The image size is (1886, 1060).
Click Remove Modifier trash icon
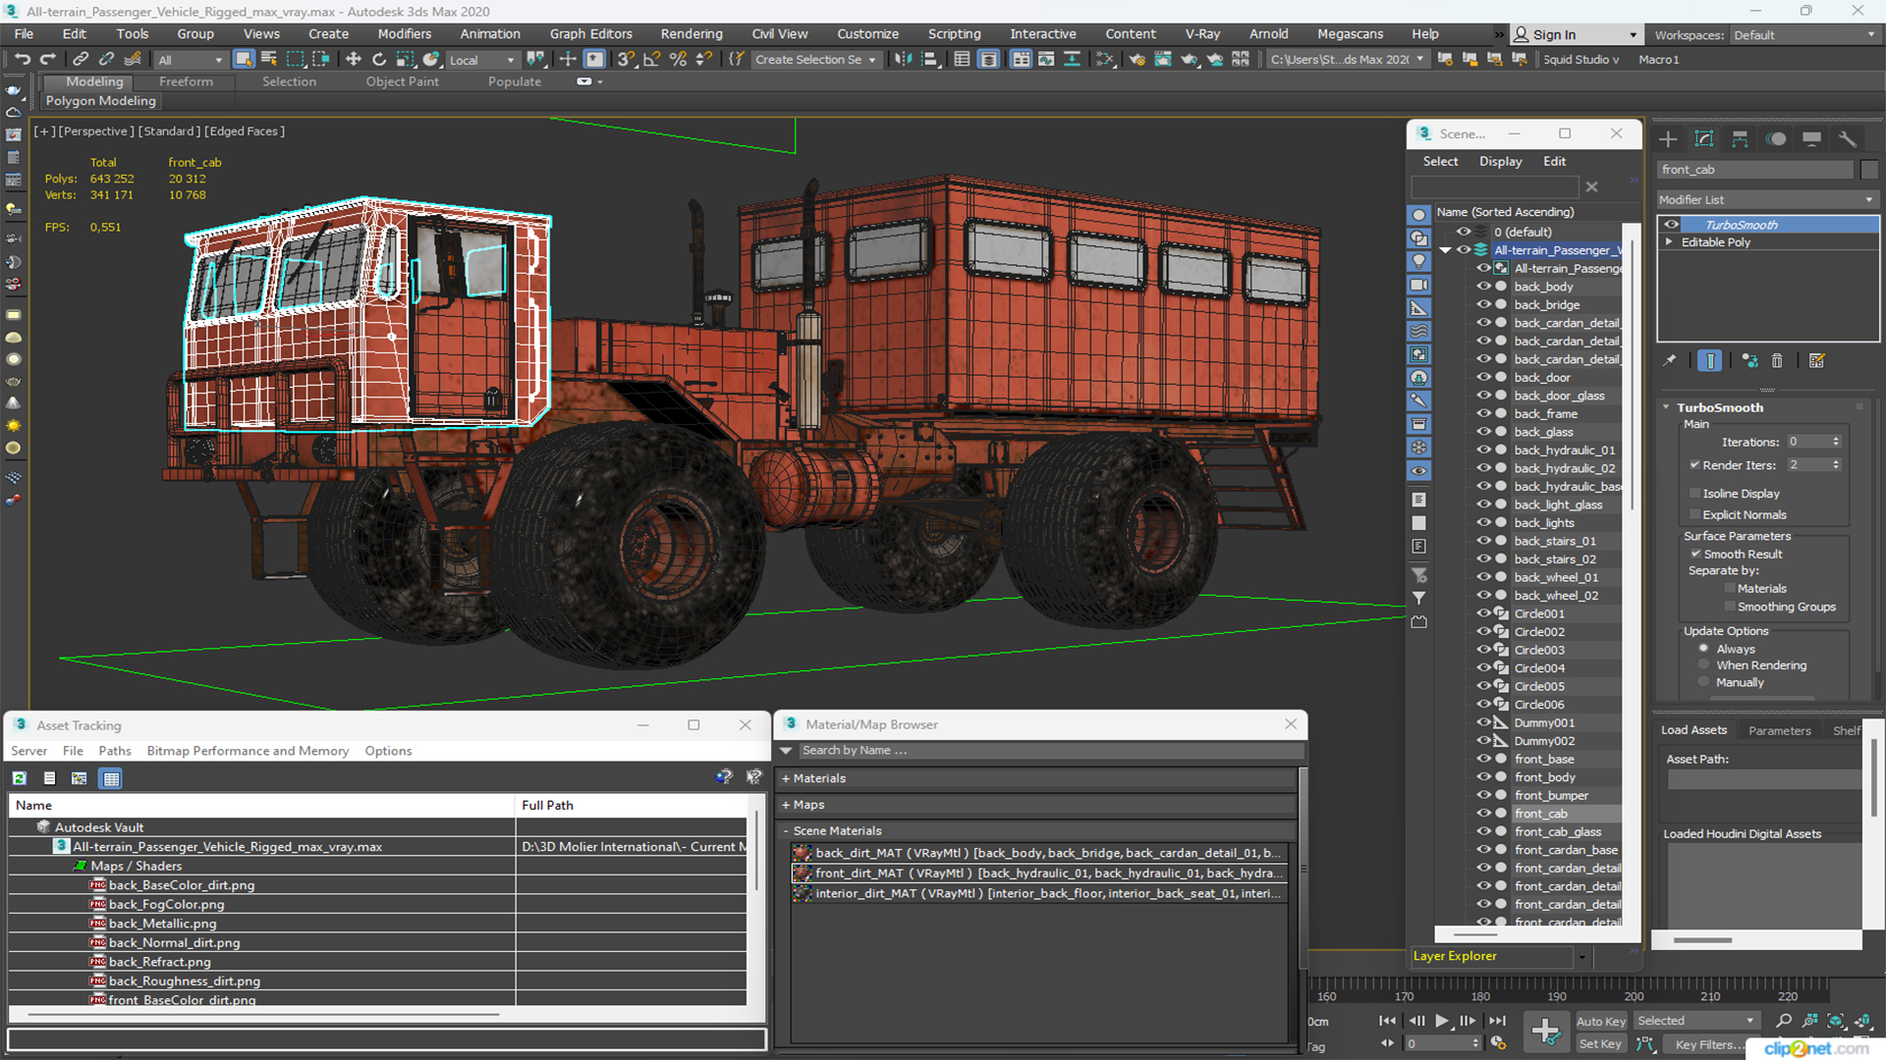[1777, 360]
